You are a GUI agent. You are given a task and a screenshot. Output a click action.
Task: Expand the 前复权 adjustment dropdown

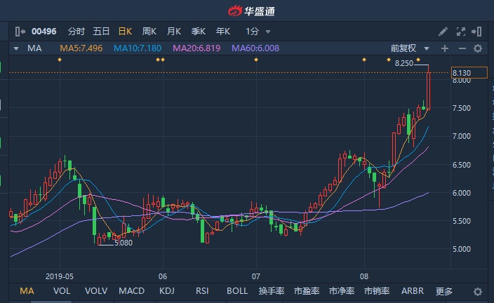tap(410, 48)
